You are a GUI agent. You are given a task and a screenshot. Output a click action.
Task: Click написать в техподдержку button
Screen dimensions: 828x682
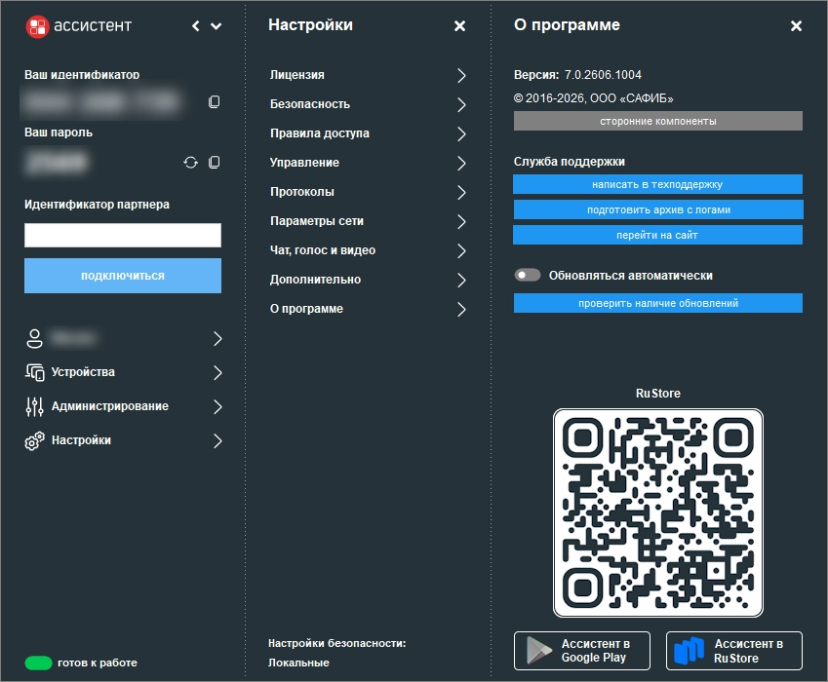[x=657, y=184]
